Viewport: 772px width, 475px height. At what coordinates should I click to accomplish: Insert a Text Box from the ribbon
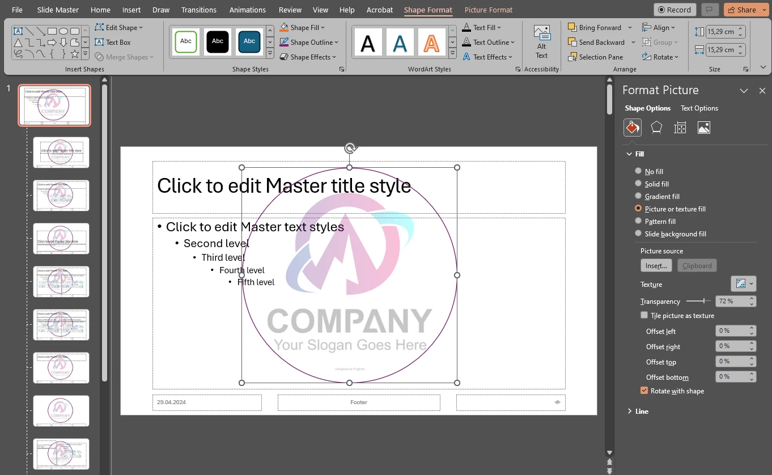pos(113,42)
